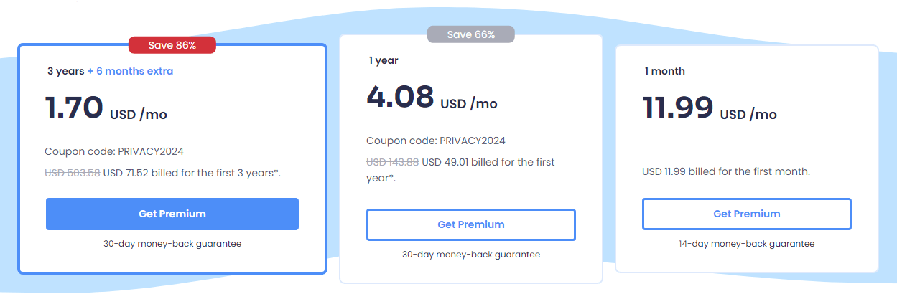Select the '+ 6 months extra' blue text
The width and height of the screenshot is (897, 294).
click(130, 71)
